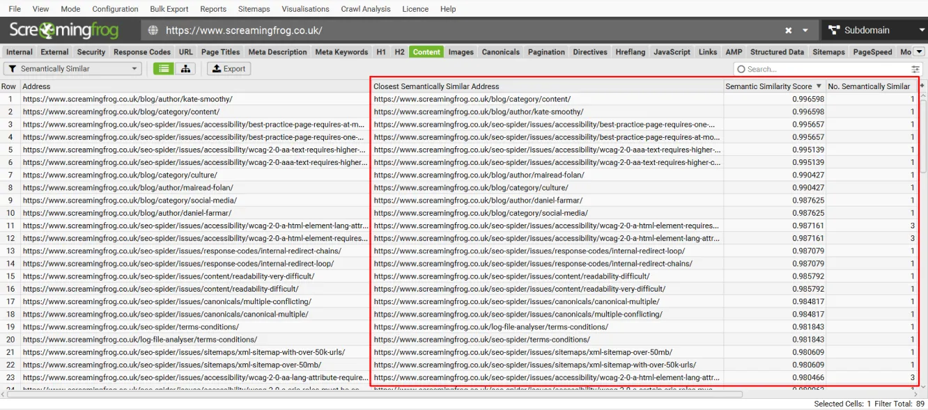
Task: Open the overflow tabs dropdown next to PageSpeed
Action: pos(920,52)
